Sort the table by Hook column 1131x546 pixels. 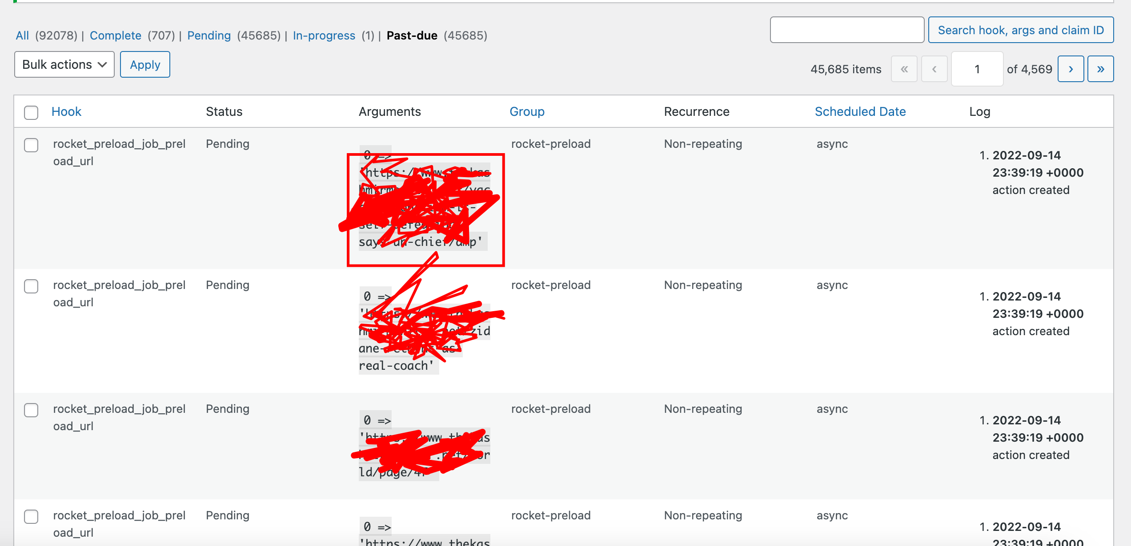(67, 111)
